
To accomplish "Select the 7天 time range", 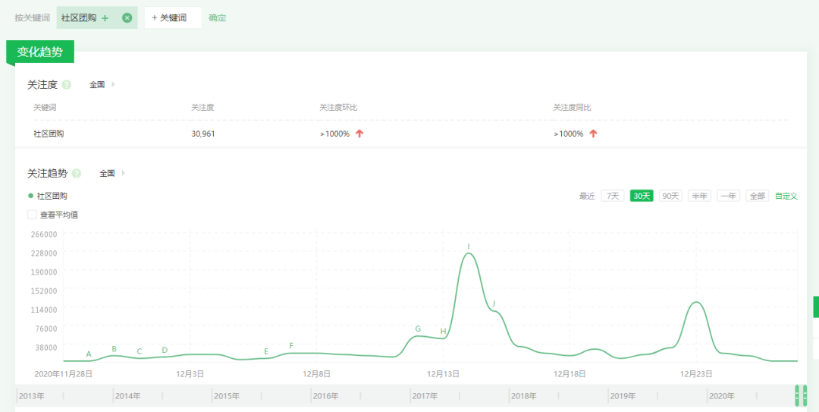I will click(613, 196).
